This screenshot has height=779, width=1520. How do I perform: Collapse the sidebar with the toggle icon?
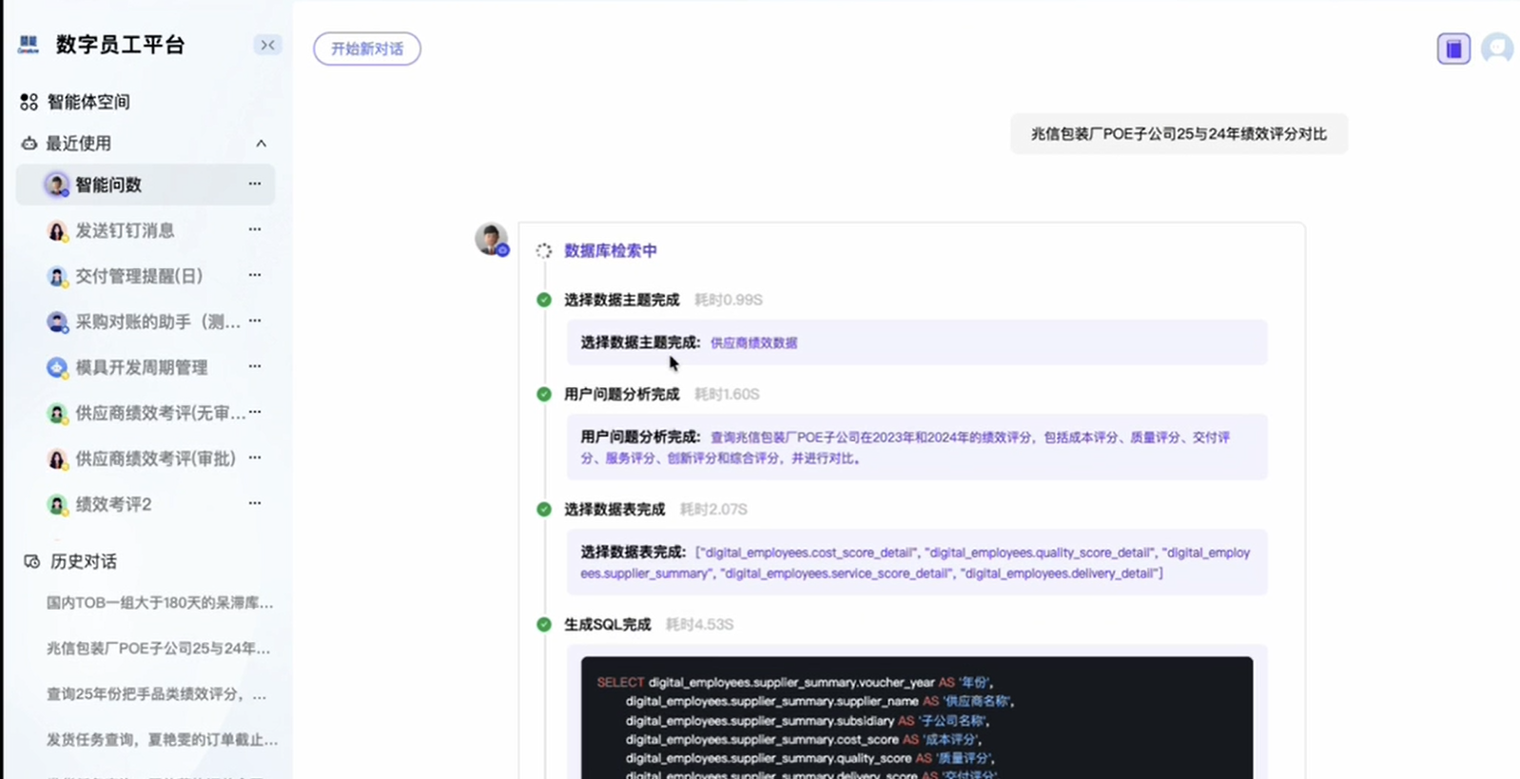(267, 45)
